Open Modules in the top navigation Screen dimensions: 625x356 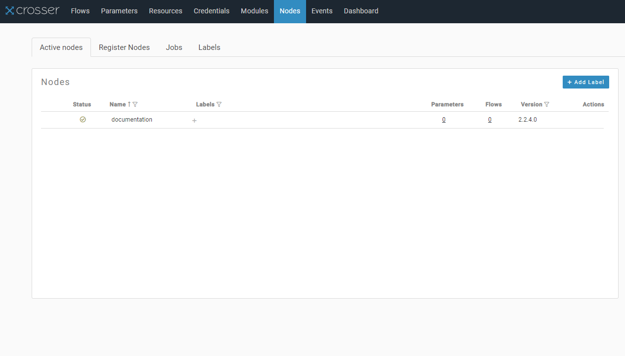254,11
